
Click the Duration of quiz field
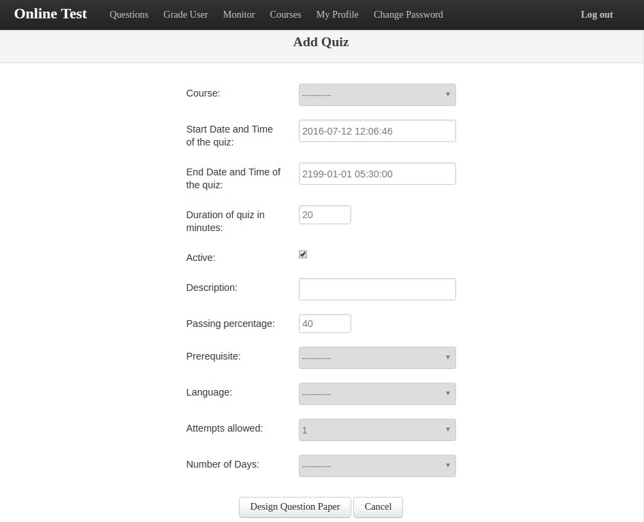coord(325,215)
